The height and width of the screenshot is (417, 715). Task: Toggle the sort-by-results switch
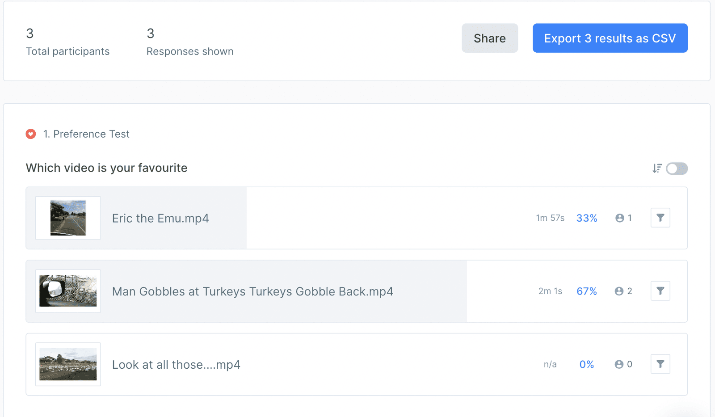point(677,168)
